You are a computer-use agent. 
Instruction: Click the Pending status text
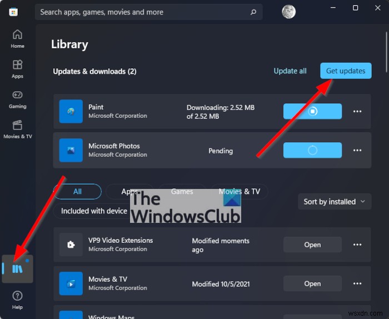click(x=221, y=151)
